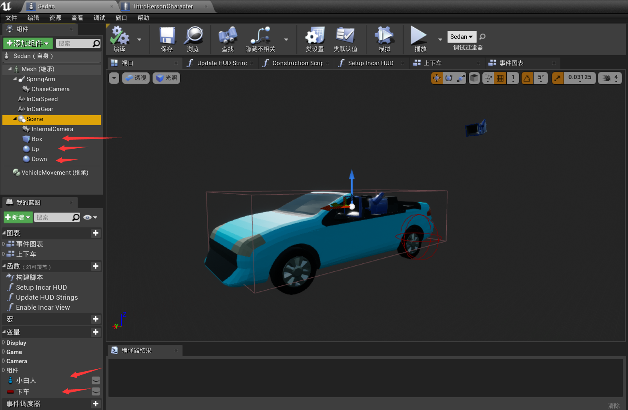Click the 添加组件 (Add Component) button

(28, 43)
